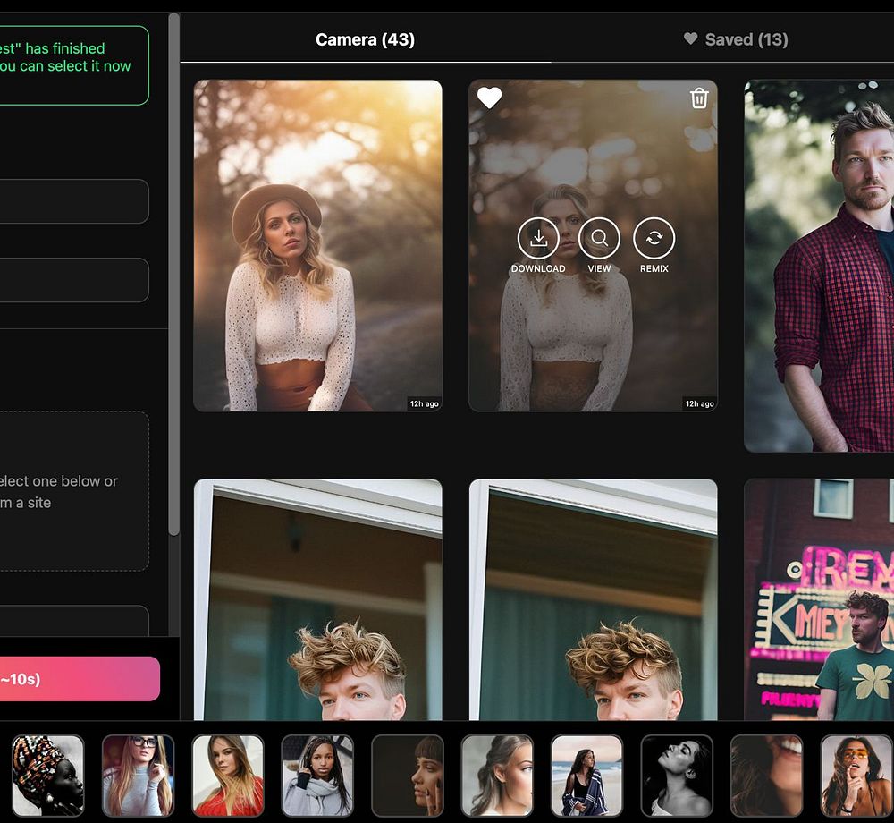
Task: Click the dashed image upload drop area
Action: [74, 491]
